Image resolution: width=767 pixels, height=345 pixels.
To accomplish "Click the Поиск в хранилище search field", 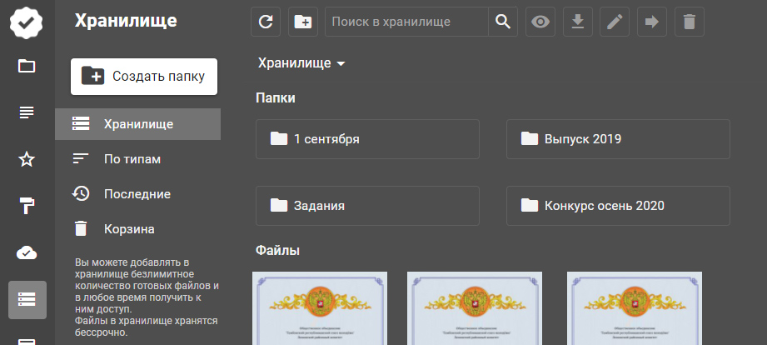I will 406,22.
